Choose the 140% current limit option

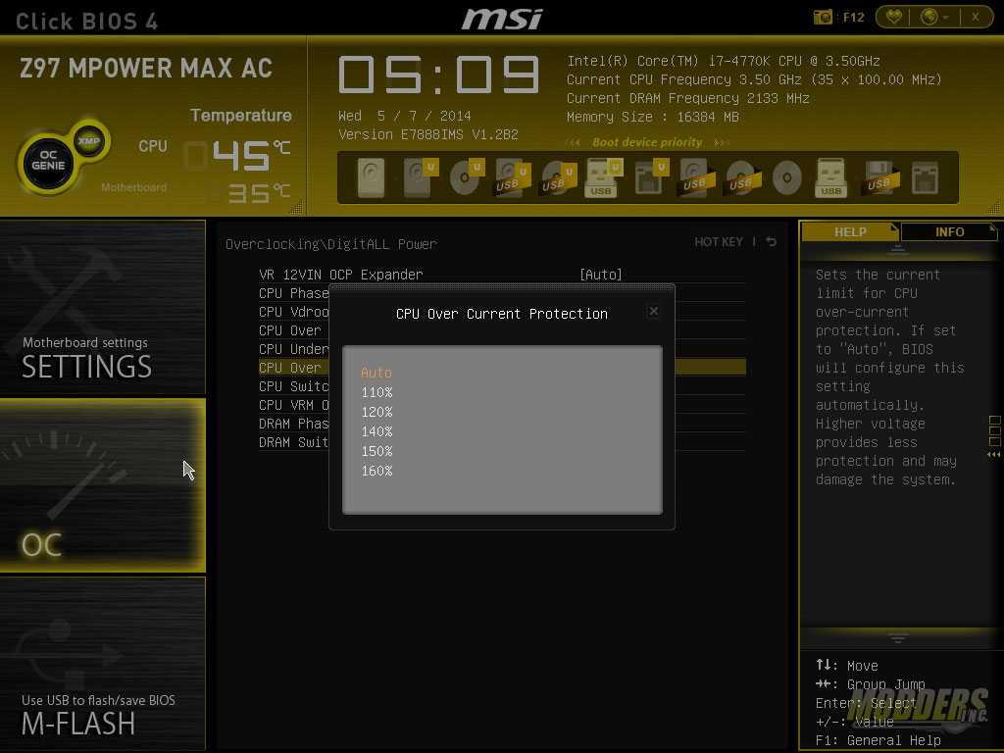[x=376, y=431]
